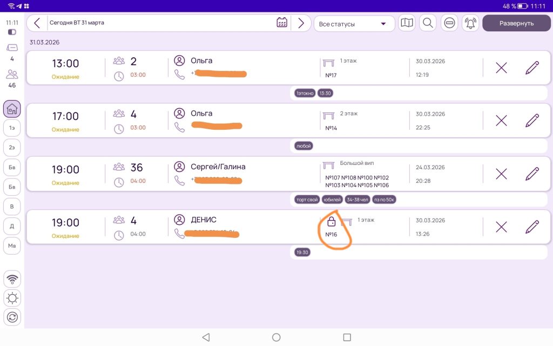Toggle the switch under the sidebar clock

(12, 32)
